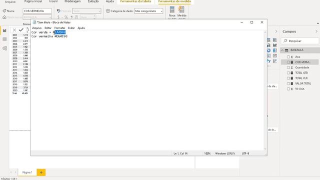Open Notepad's Arquivo menu
The height and width of the screenshot is (180, 320).
pyautogui.click(x=36, y=28)
